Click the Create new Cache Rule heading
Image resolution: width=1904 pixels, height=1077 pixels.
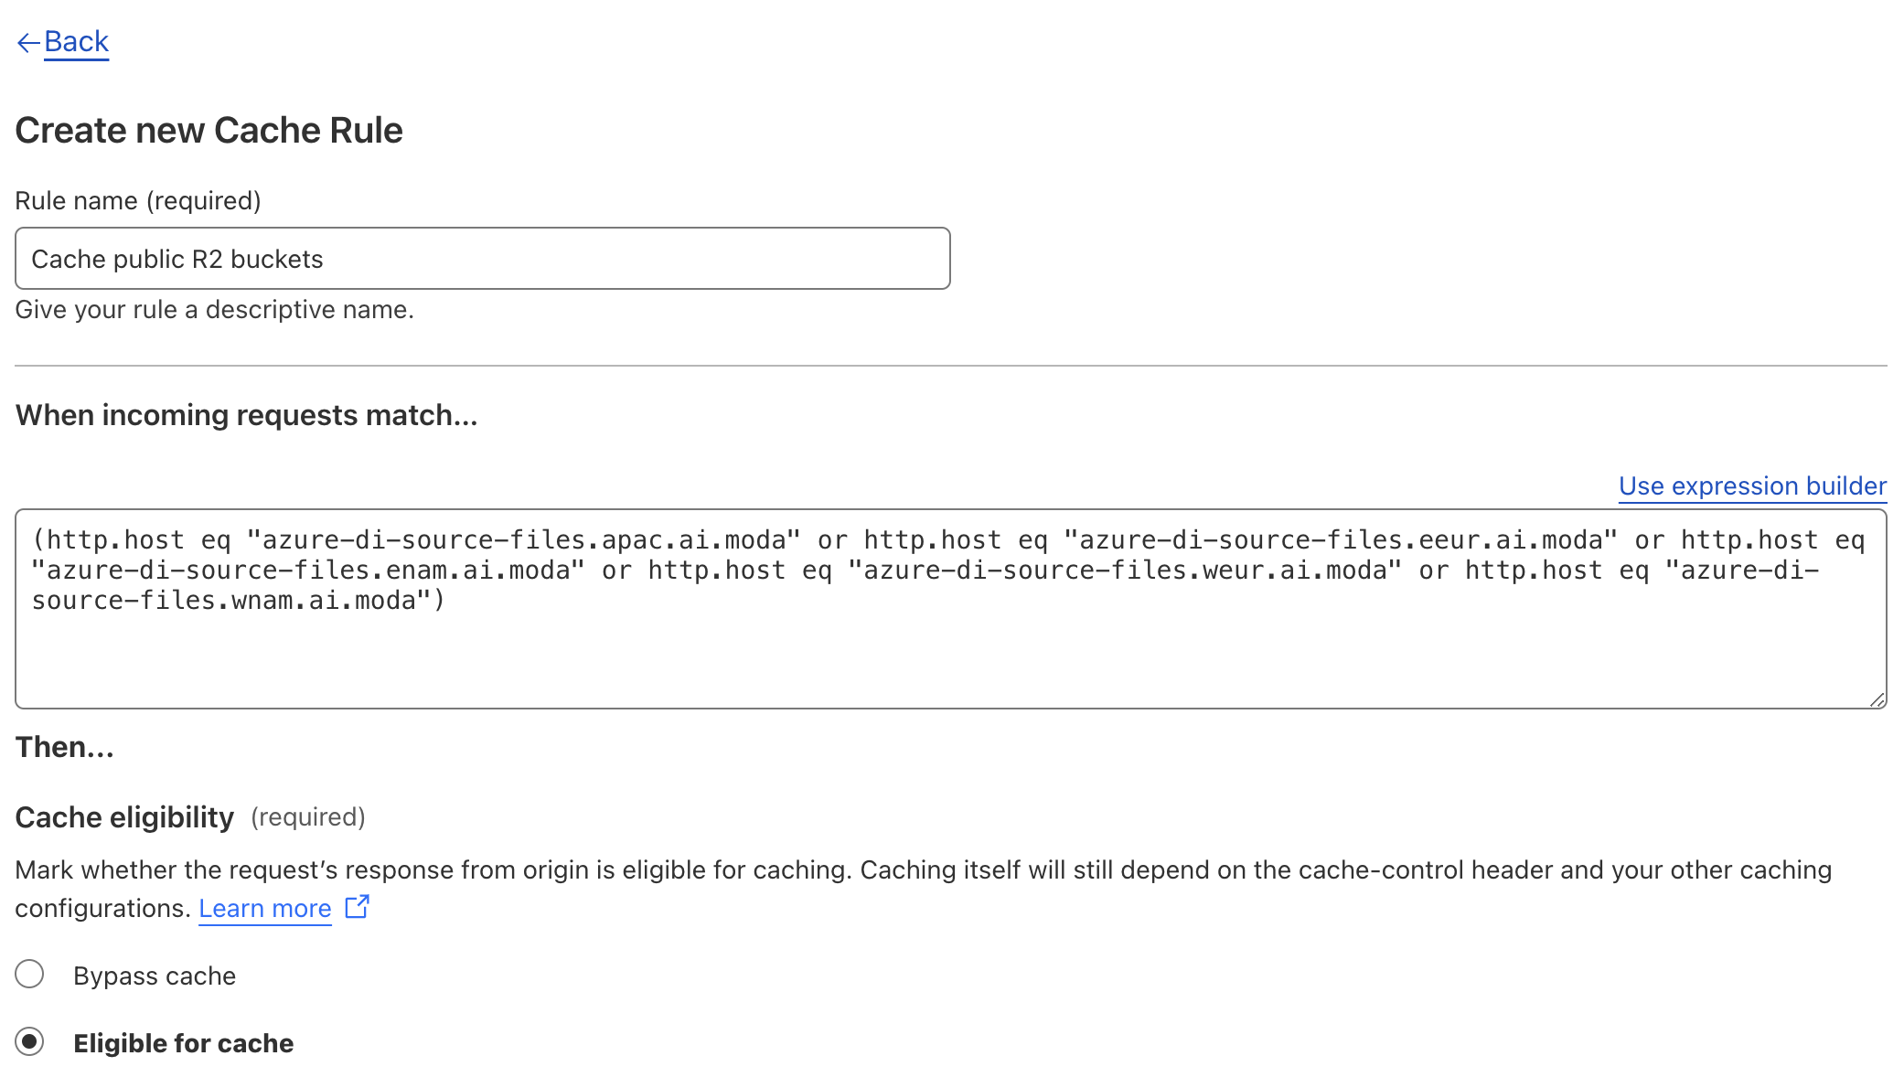209,131
